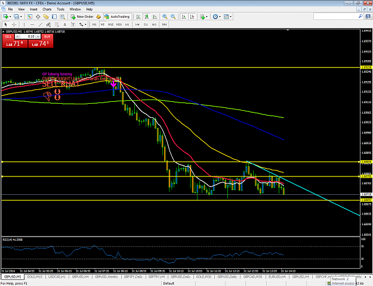The width and height of the screenshot is (373, 286).
Task: Open the Strategy Tester
Action: click(62, 17)
